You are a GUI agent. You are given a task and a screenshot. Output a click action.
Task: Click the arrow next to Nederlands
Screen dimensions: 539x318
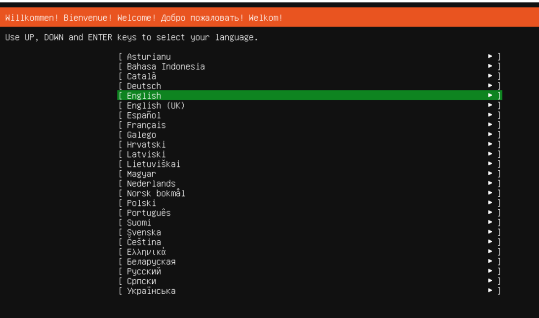coord(490,184)
